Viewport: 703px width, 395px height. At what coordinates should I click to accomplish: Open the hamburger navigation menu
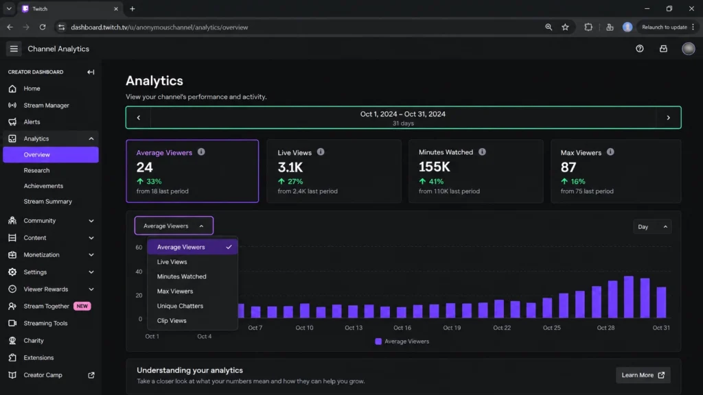point(14,49)
